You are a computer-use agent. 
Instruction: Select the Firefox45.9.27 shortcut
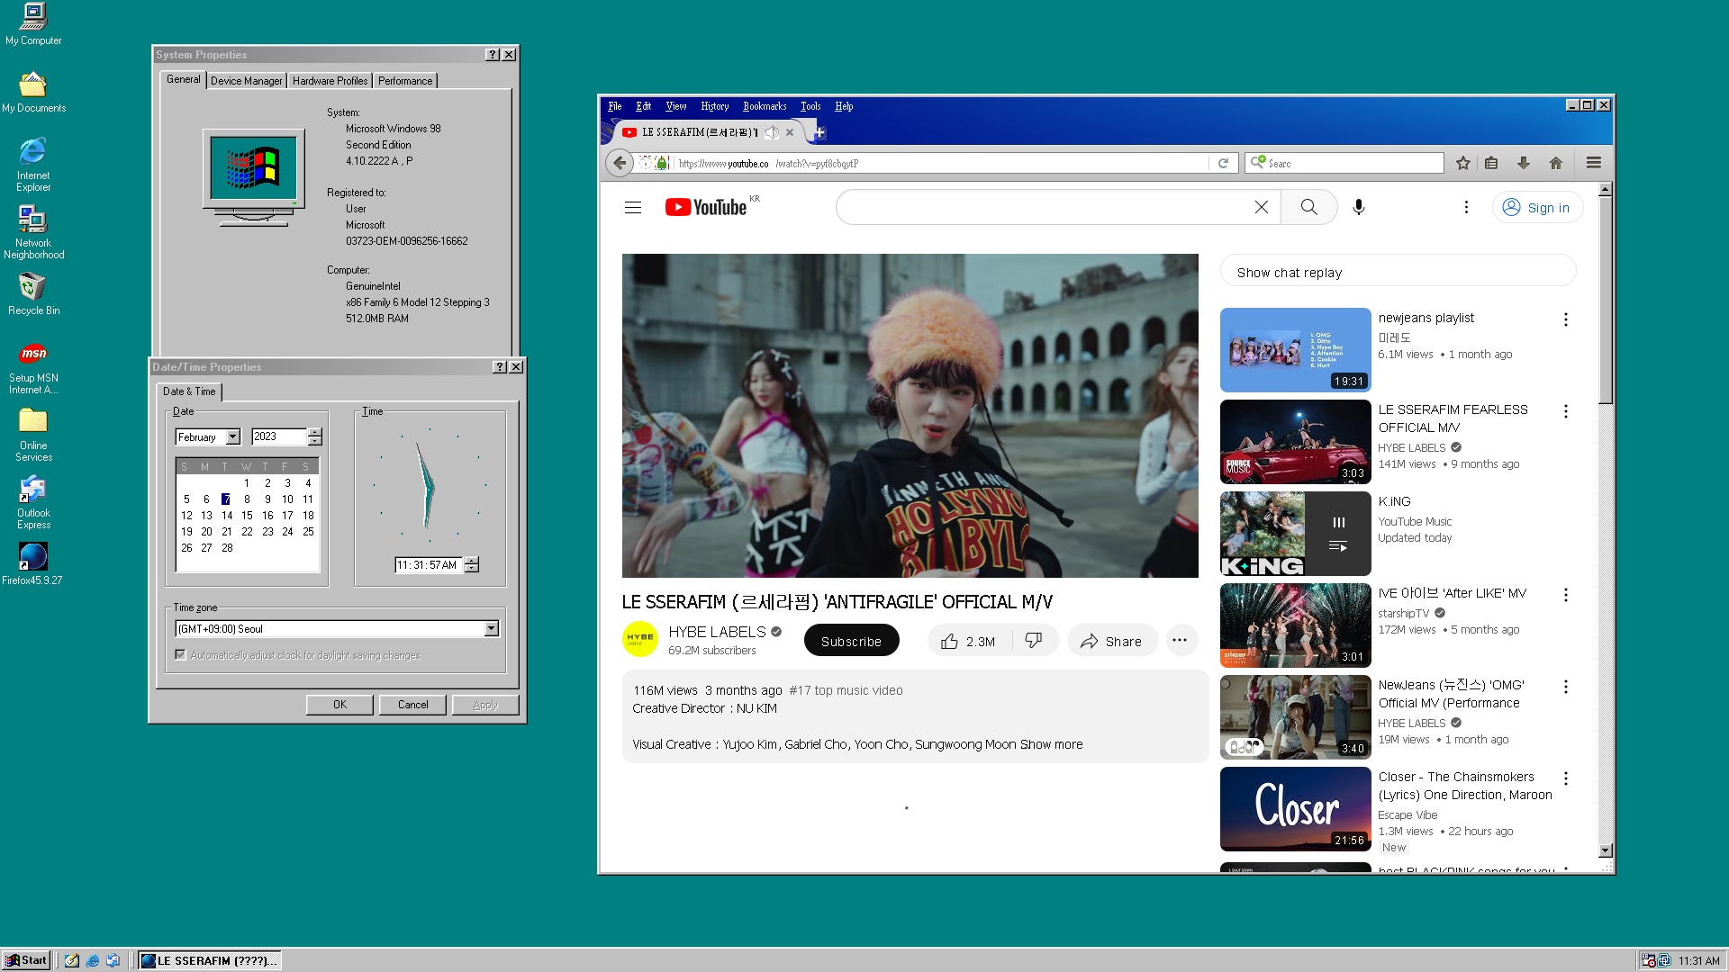point(32,564)
